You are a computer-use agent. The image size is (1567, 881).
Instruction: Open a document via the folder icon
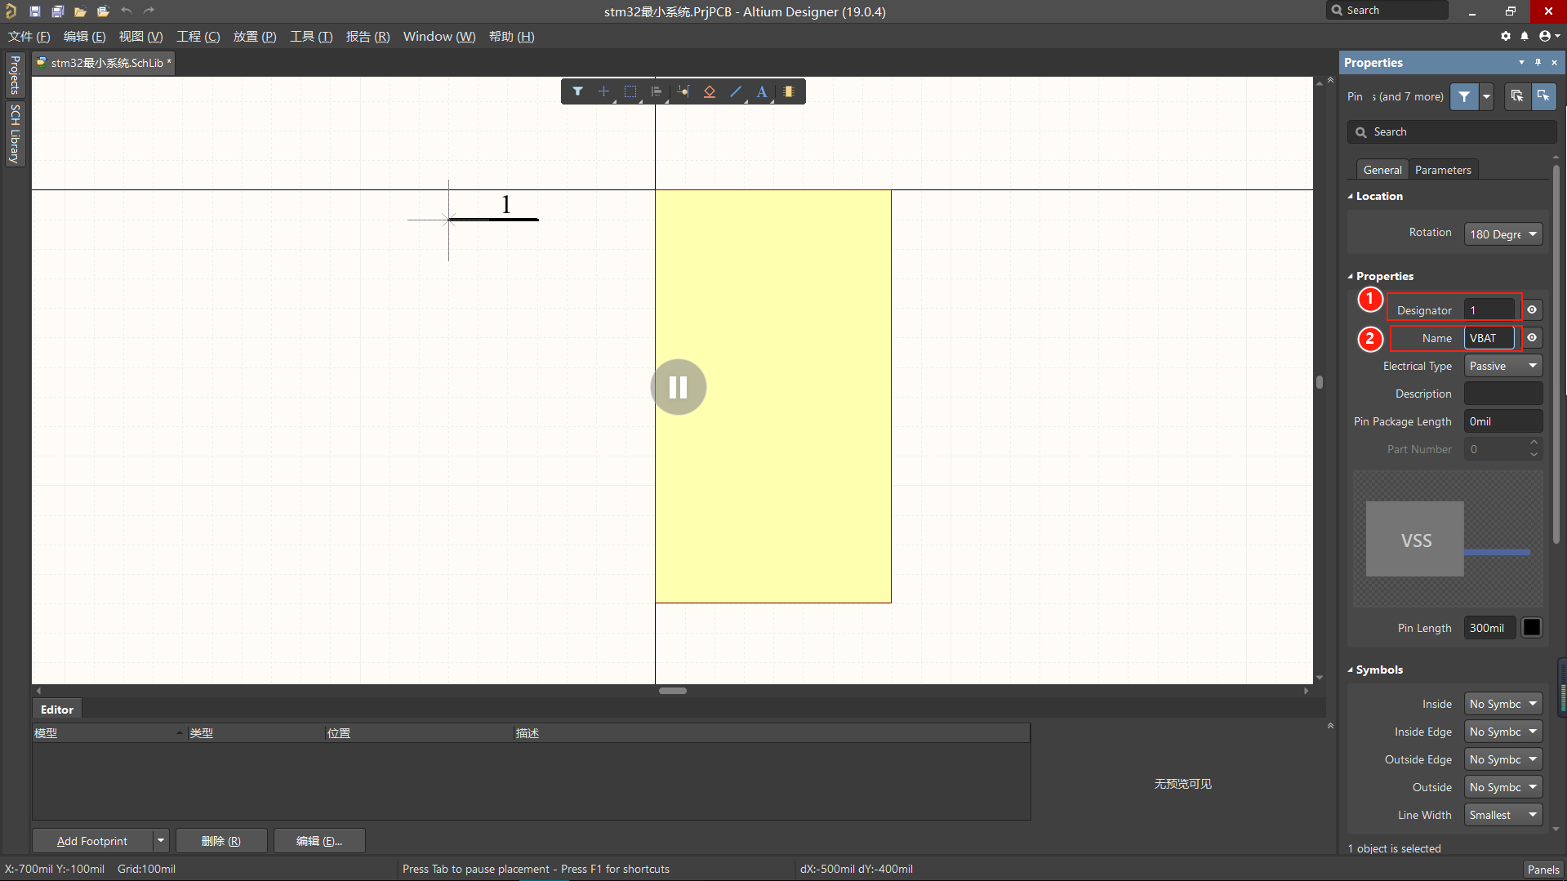tap(80, 11)
